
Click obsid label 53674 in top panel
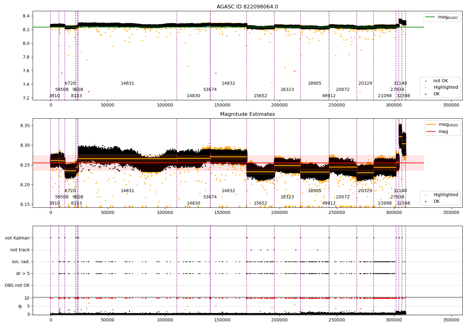coord(210,90)
